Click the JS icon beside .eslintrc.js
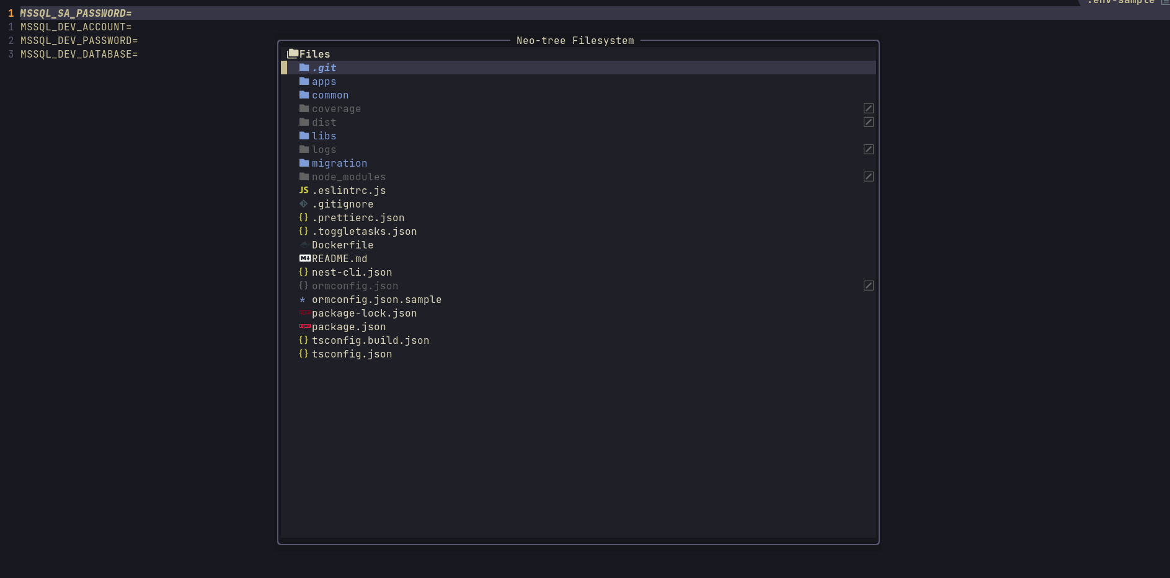Viewport: 1170px width, 578px height. pos(304,190)
